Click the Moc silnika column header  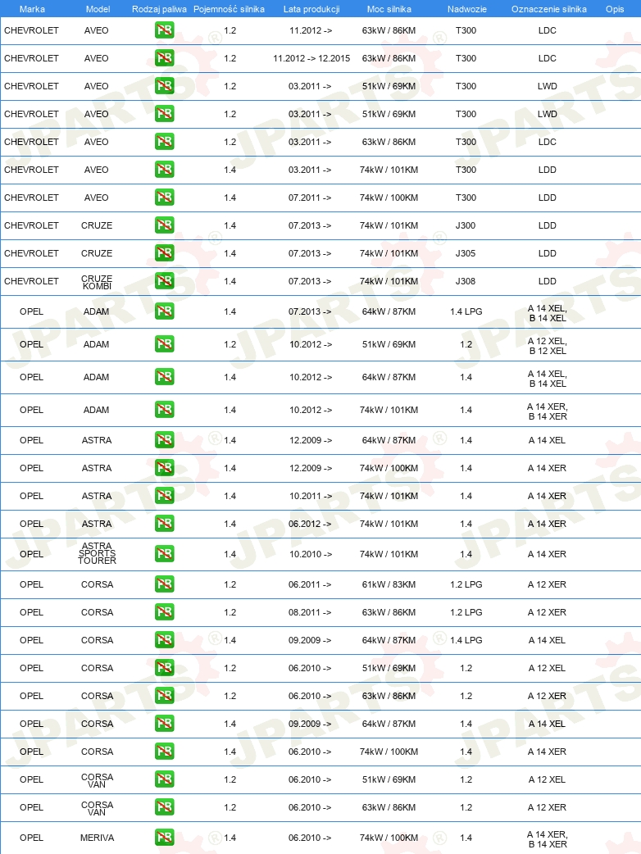click(x=389, y=9)
